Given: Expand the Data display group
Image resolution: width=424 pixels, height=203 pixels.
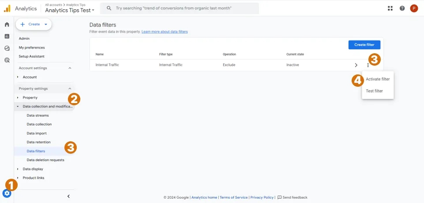Looking at the screenshot, I should click(x=18, y=169).
